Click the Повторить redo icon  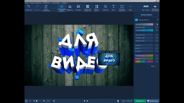tap(37, 7)
